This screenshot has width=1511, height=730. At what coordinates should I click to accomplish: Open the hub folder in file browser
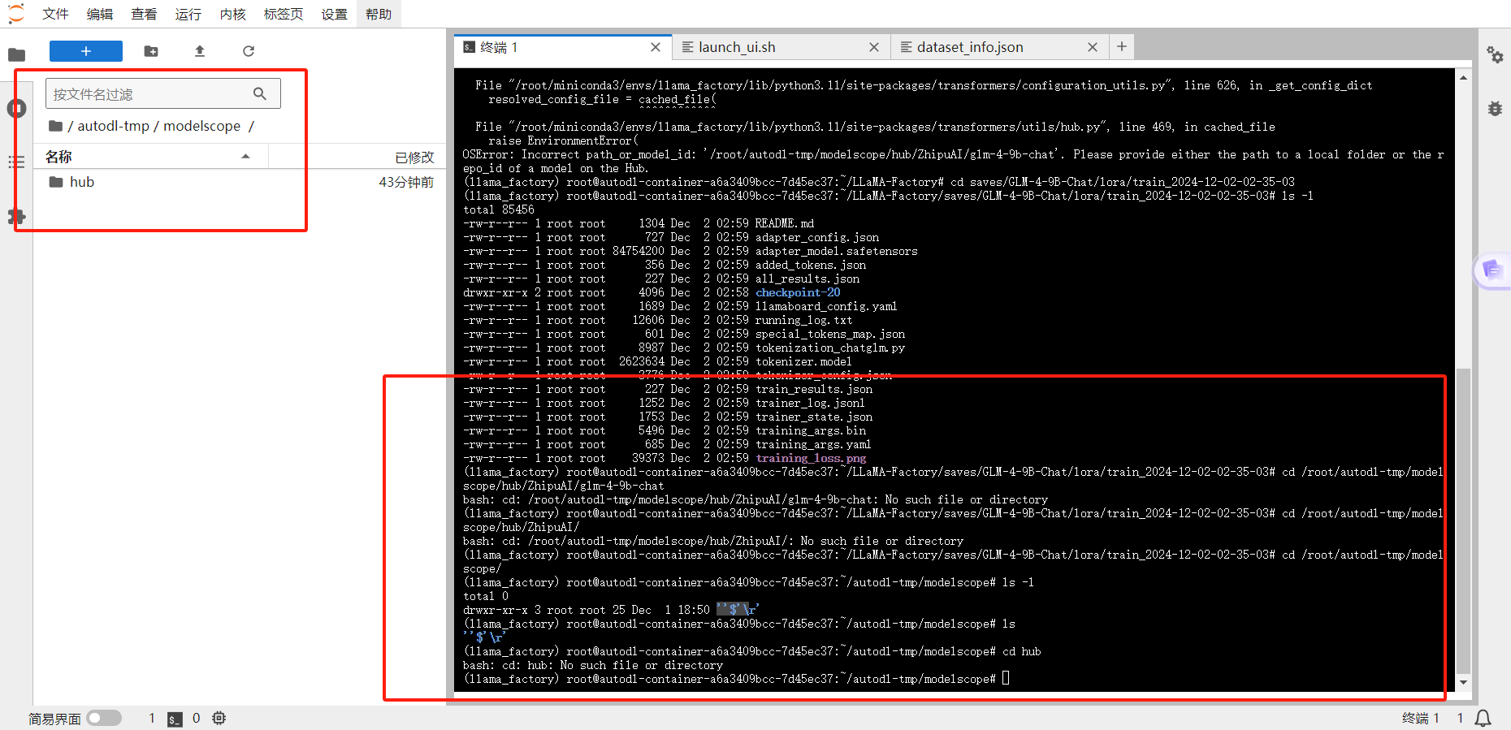(81, 182)
